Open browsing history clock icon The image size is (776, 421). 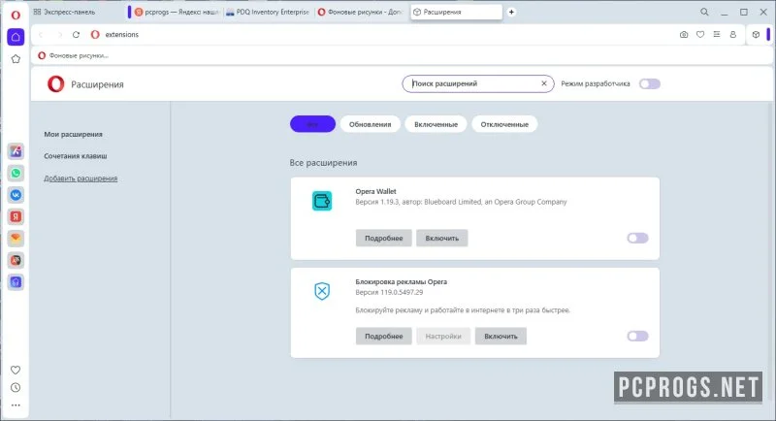click(16, 388)
